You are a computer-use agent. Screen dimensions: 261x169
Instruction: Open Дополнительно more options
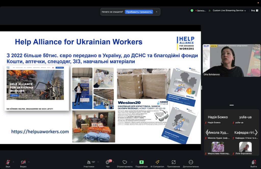[x=191, y=163]
